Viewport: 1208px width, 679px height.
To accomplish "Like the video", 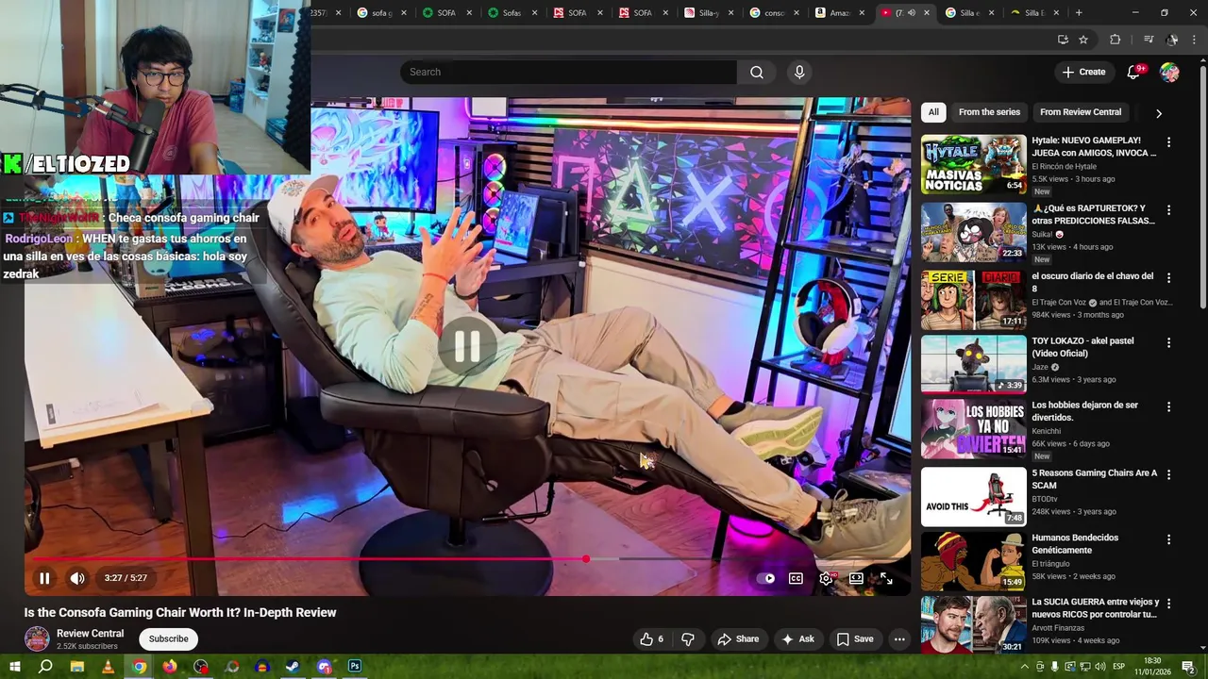I will pos(651,638).
